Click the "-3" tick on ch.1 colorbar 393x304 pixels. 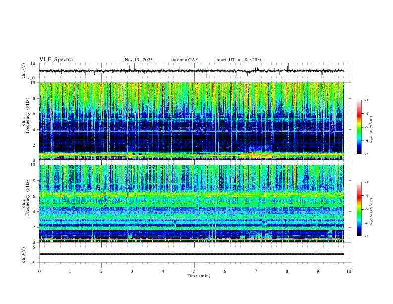tap(366, 100)
